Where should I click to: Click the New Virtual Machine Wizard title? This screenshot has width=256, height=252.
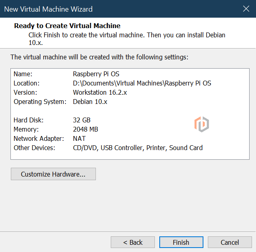click(48, 9)
